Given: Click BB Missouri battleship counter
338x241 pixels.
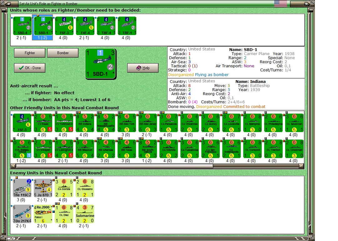Looking at the screenshot, I should (85, 149).
